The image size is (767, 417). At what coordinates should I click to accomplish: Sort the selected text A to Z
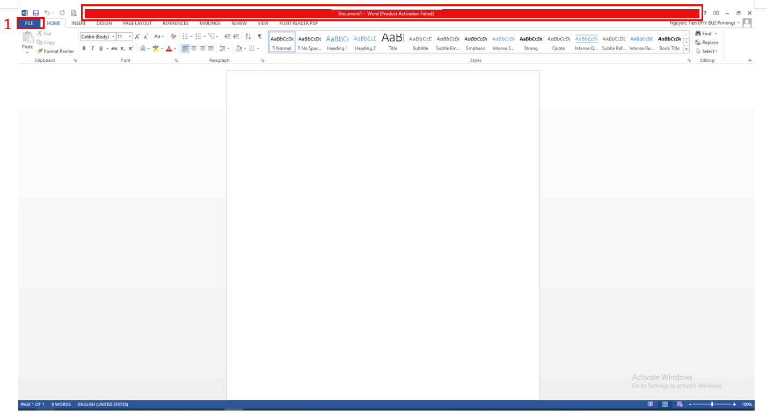tap(248, 37)
